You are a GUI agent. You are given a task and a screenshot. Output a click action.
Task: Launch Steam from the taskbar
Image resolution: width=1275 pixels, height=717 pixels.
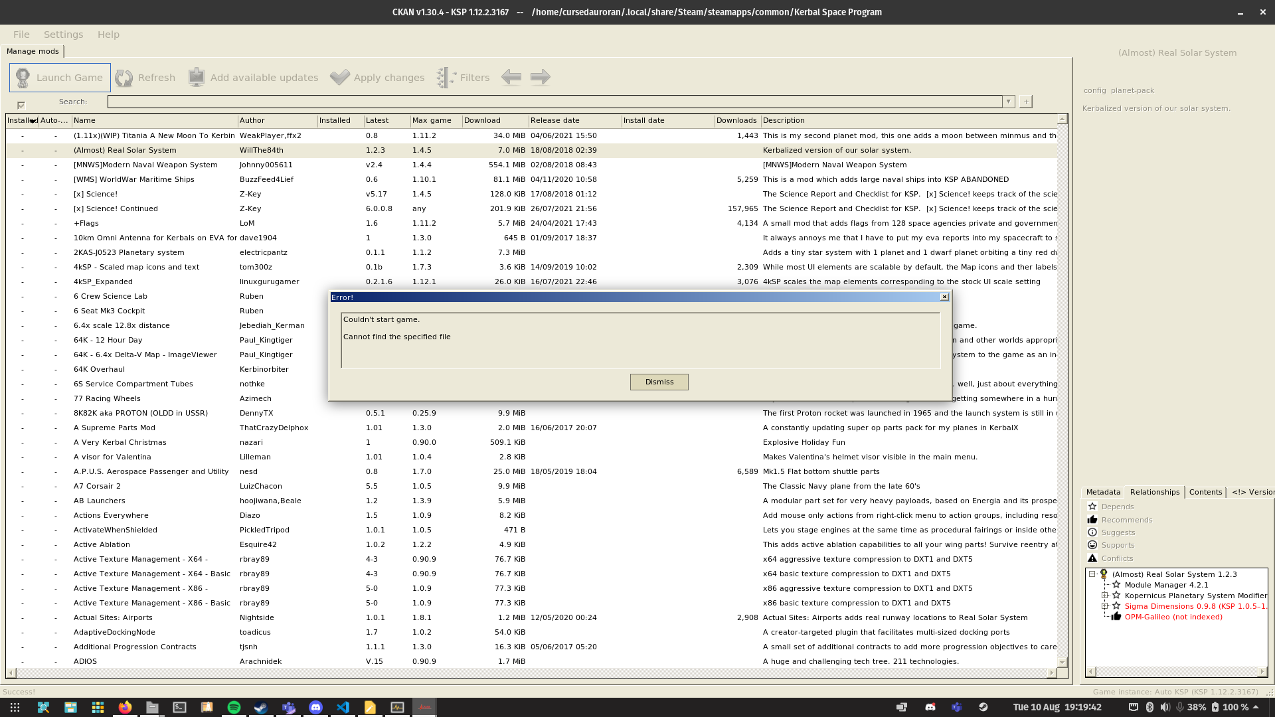[x=260, y=707]
